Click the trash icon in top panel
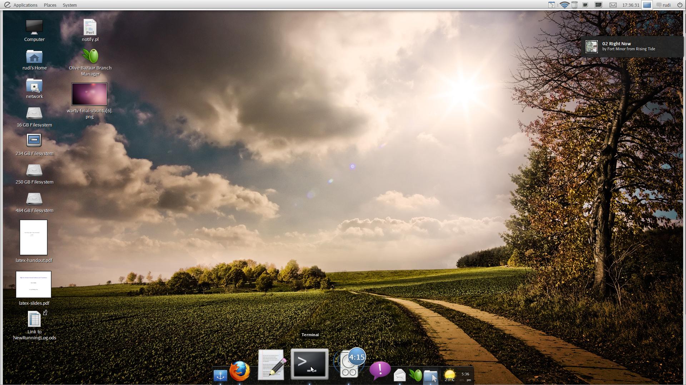The height and width of the screenshot is (385, 686). [x=575, y=5]
